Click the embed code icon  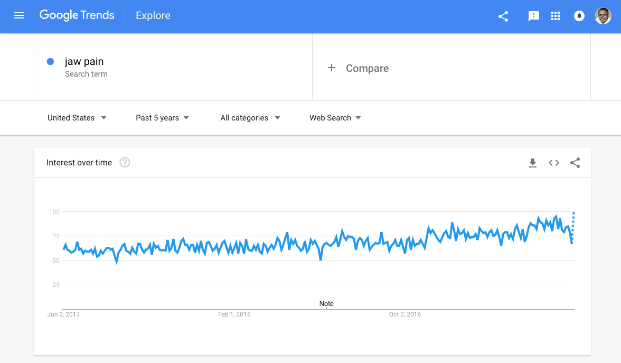554,163
